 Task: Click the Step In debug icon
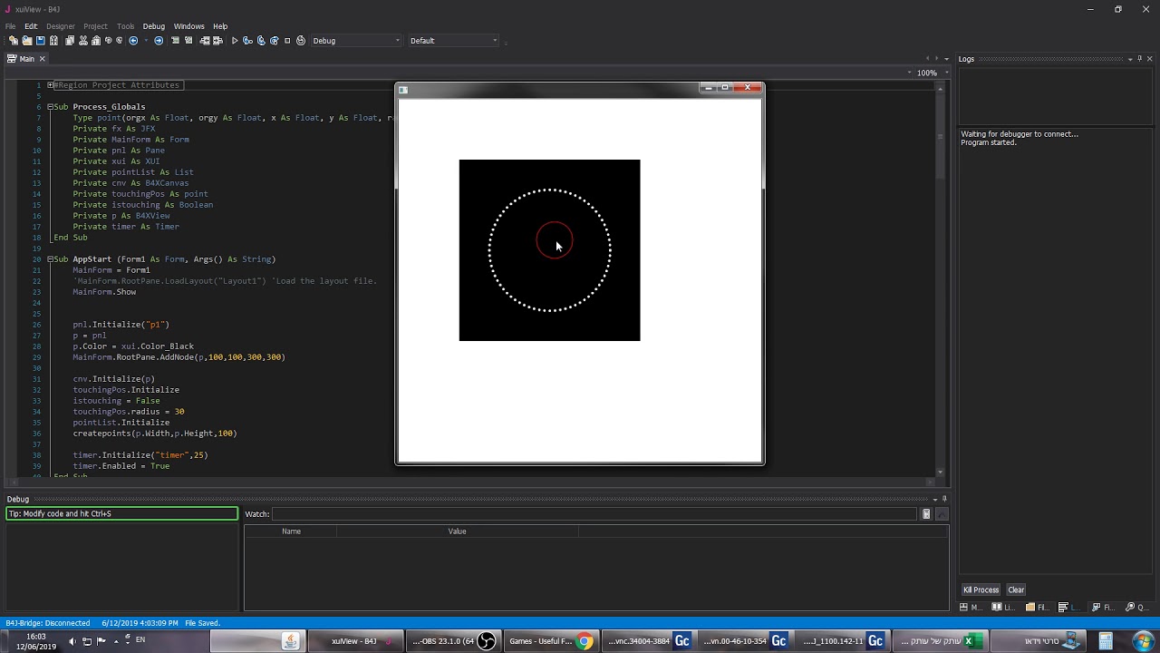pyautogui.click(x=247, y=41)
